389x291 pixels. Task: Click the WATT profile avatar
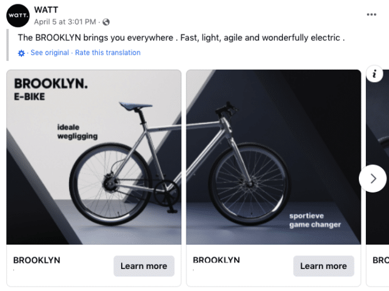19,15
